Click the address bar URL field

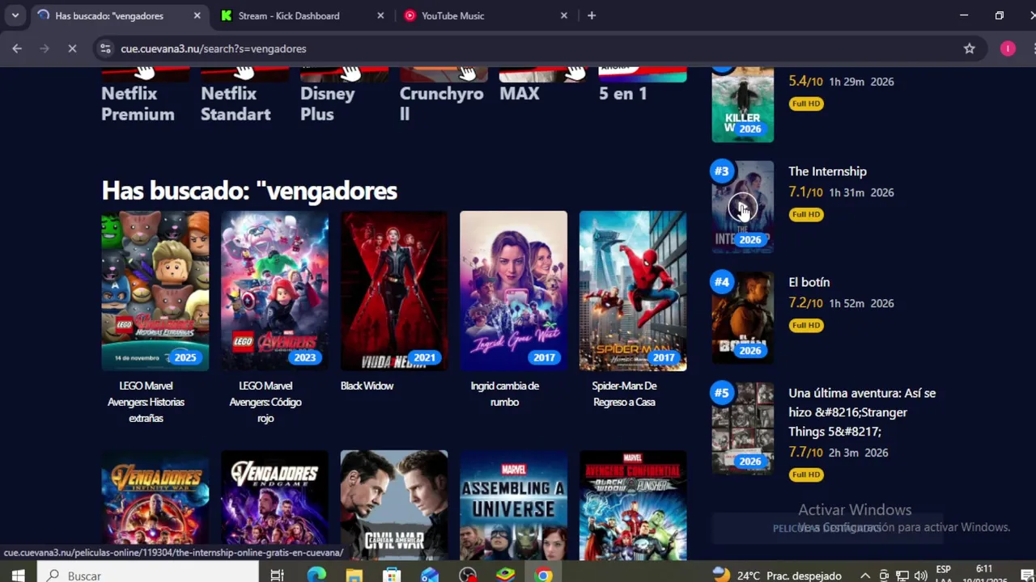(534, 48)
